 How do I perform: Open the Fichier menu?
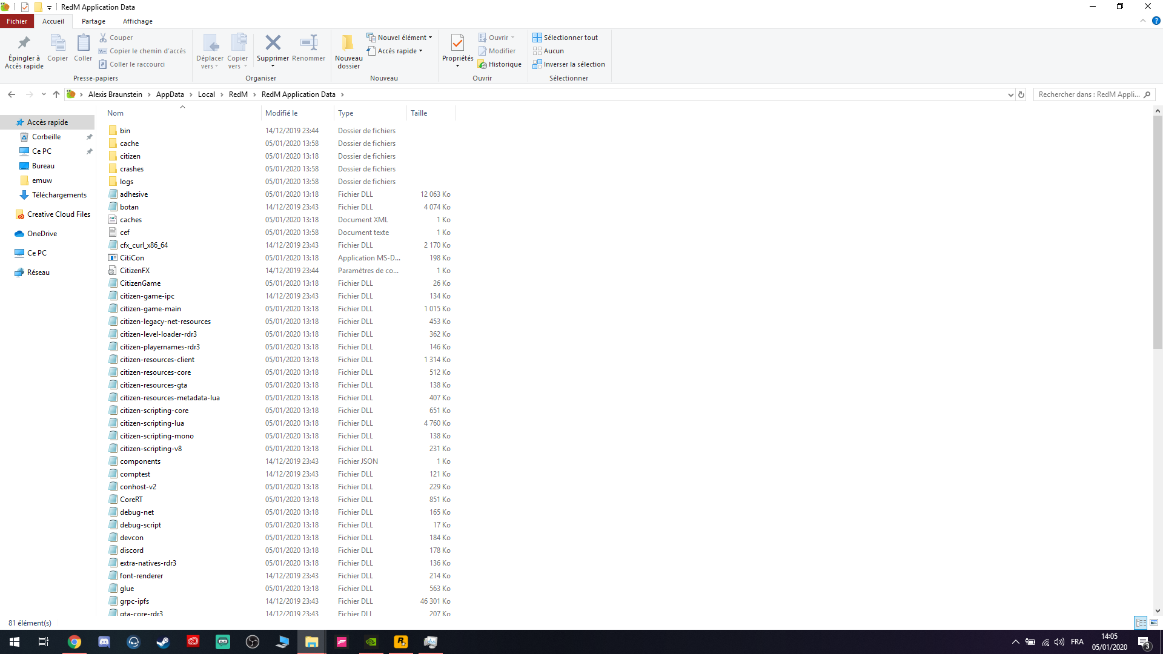click(x=17, y=21)
